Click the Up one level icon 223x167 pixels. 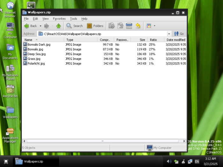coord(59,26)
